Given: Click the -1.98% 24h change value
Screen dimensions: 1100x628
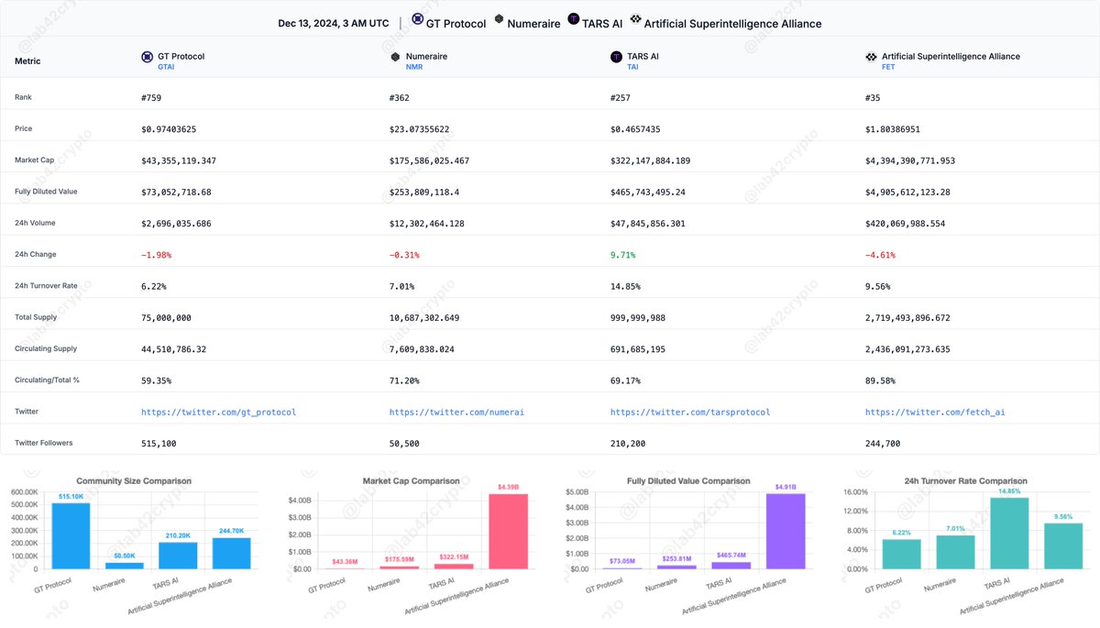Looking at the screenshot, I should click(x=157, y=255).
